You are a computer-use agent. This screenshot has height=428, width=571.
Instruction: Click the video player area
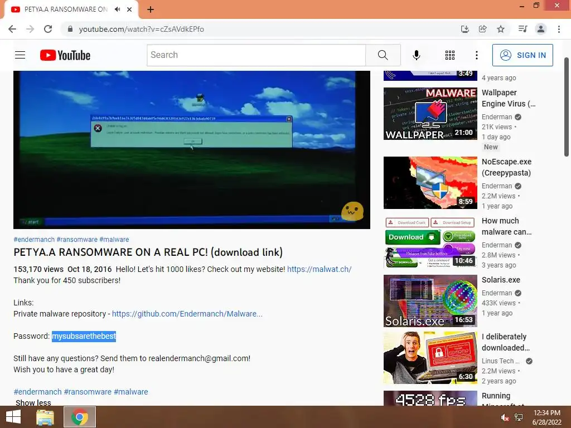[x=192, y=149]
